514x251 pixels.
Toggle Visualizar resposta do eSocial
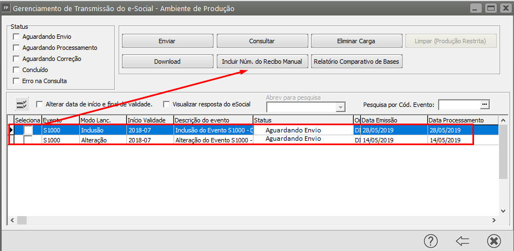166,105
